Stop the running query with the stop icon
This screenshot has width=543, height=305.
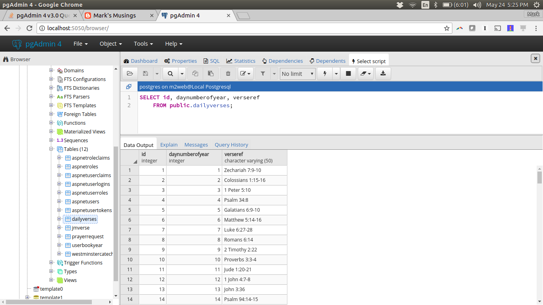348,73
